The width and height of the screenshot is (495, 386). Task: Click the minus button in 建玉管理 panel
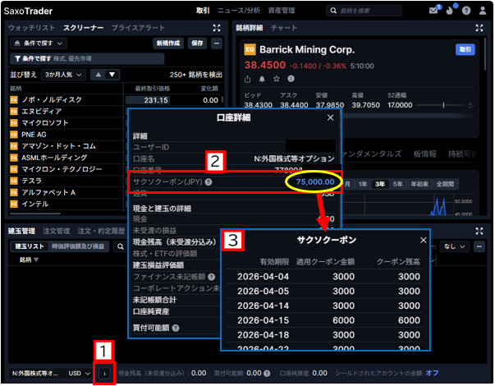tap(479, 246)
